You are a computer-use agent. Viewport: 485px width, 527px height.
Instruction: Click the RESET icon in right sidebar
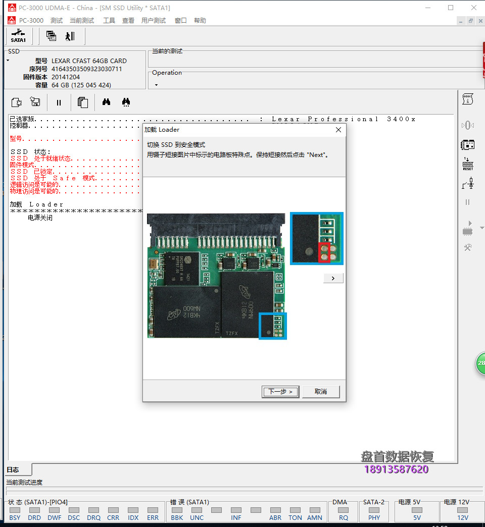click(467, 164)
